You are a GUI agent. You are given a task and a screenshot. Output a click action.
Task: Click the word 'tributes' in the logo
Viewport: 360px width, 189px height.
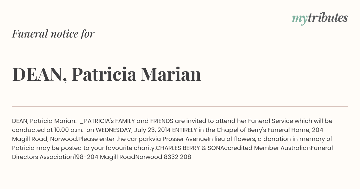point(328,18)
